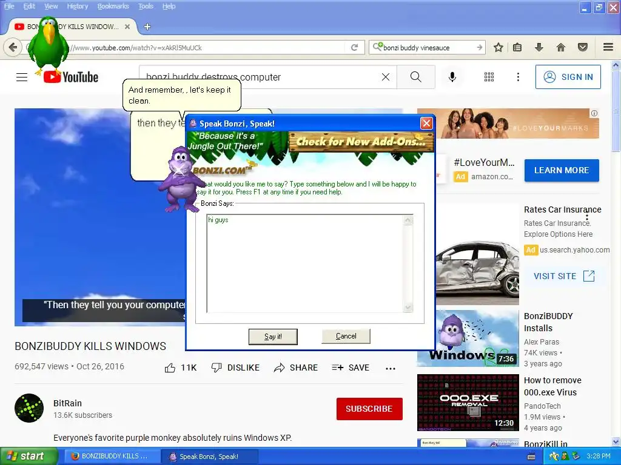Switch to Speak Bonzi, Speak! taskbar item
The width and height of the screenshot is (621, 465).
pos(210,457)
